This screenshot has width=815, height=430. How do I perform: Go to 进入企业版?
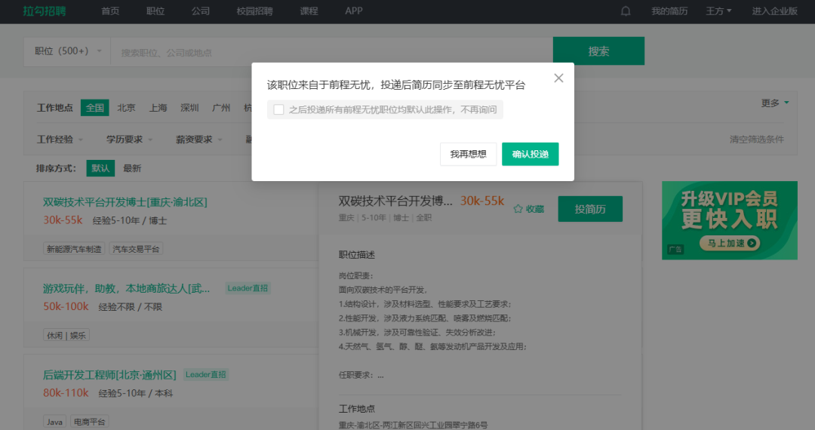(774, 11)
